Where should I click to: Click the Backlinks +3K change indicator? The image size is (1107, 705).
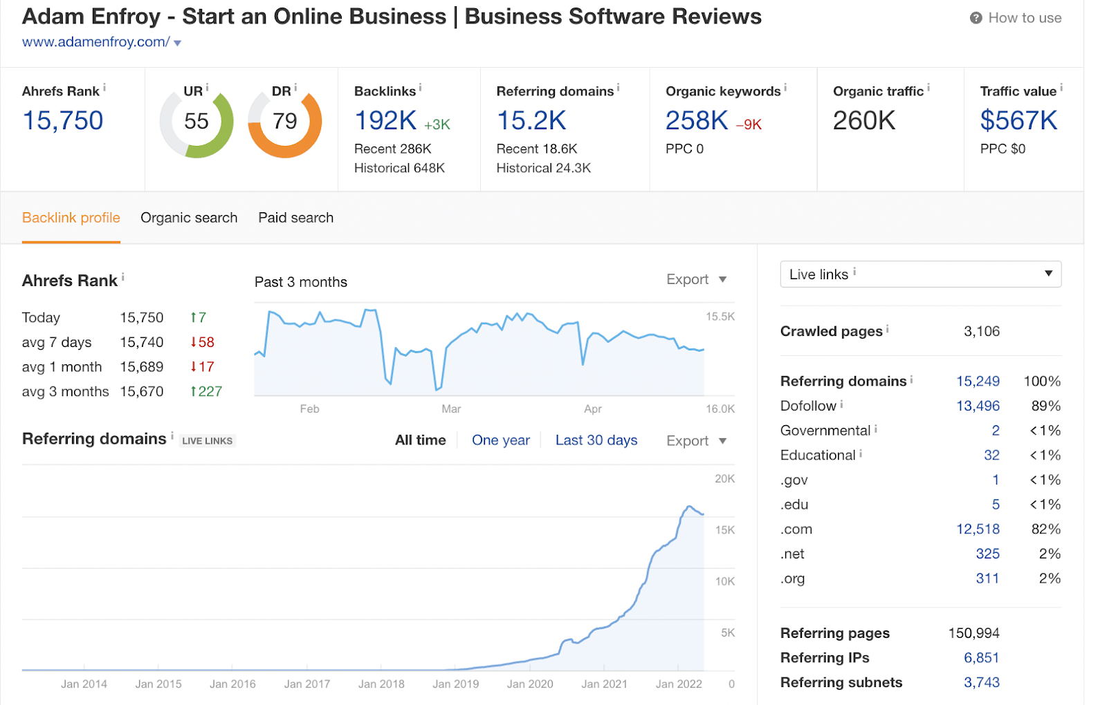pyautogui.click(x=437, y=125)
